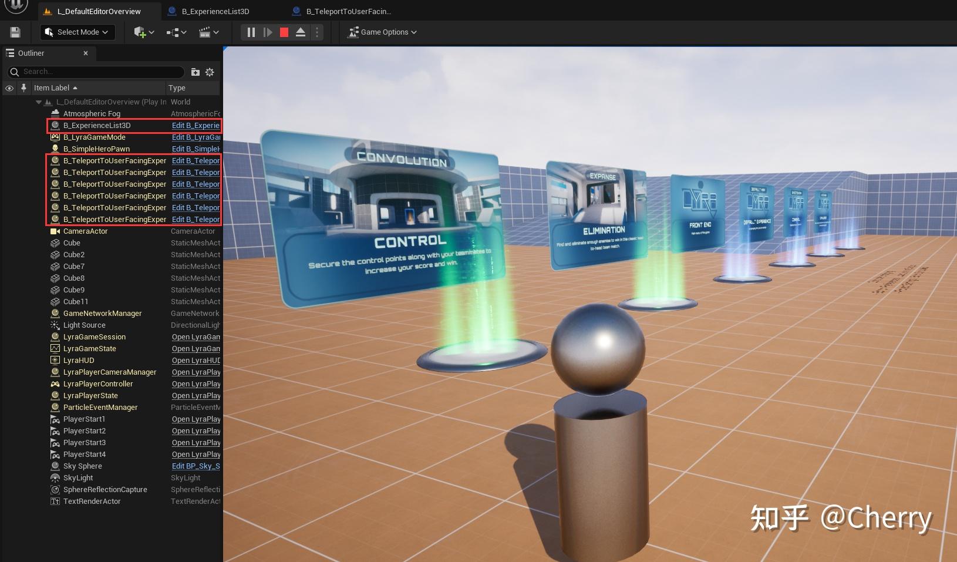
Task: Select the B_SimpleHeroPawn actor
Action: [96, 149]
